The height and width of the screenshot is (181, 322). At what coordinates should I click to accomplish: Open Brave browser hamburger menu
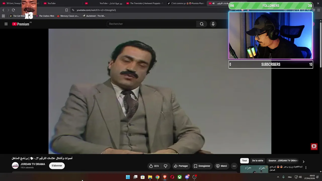point(318,10)
